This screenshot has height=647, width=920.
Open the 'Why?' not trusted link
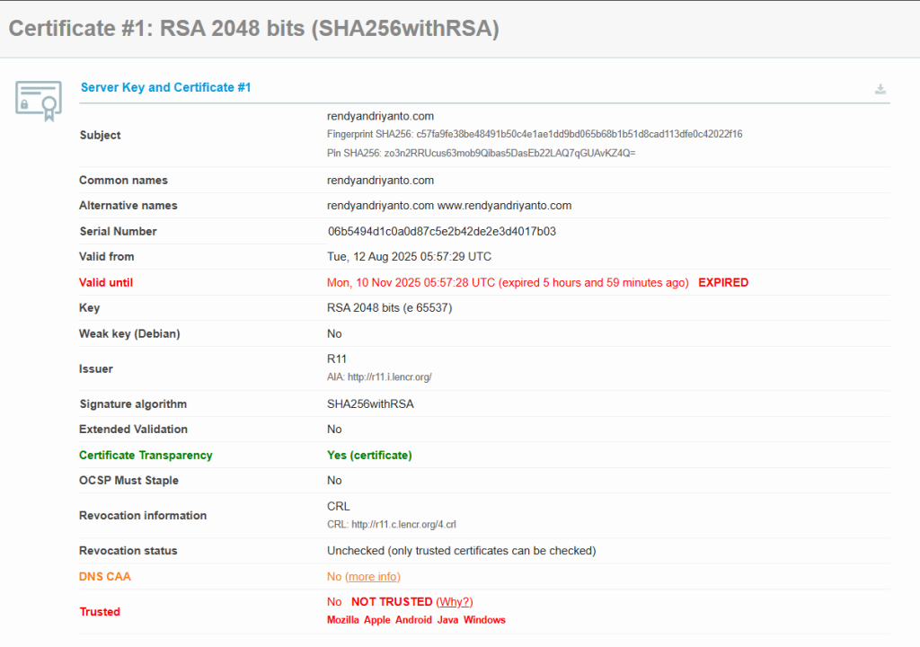coord(455,602)
